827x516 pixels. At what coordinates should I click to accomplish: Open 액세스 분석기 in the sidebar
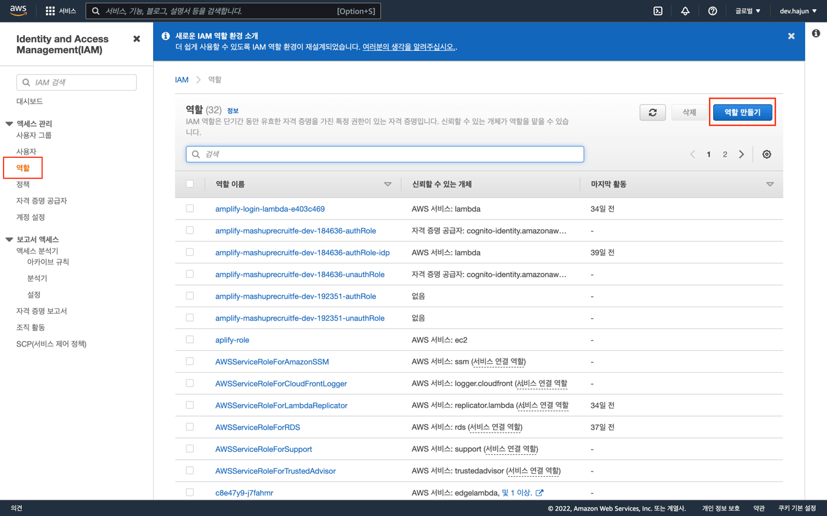tap(38, 250)
